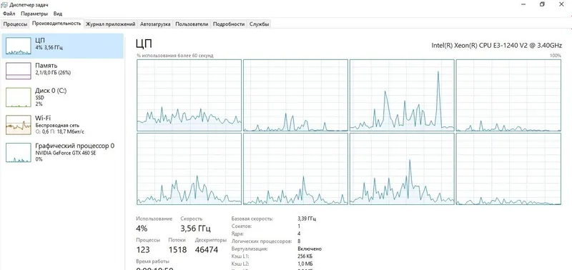Click the 100% graph scale label
Screen dimensions: 572x270
pyautogui.click(x=556, y=56)
